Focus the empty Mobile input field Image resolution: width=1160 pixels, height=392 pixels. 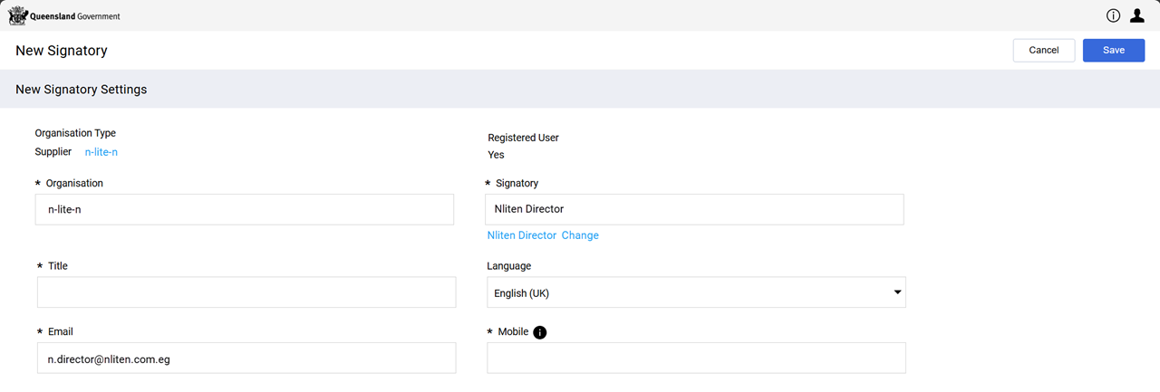pyautogui.click(x=696, y=359)
